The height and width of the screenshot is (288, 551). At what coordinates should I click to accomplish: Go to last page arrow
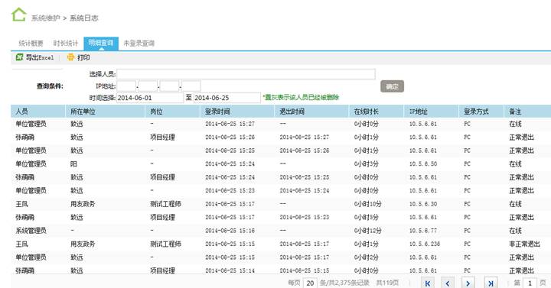[x=491, y=283]
